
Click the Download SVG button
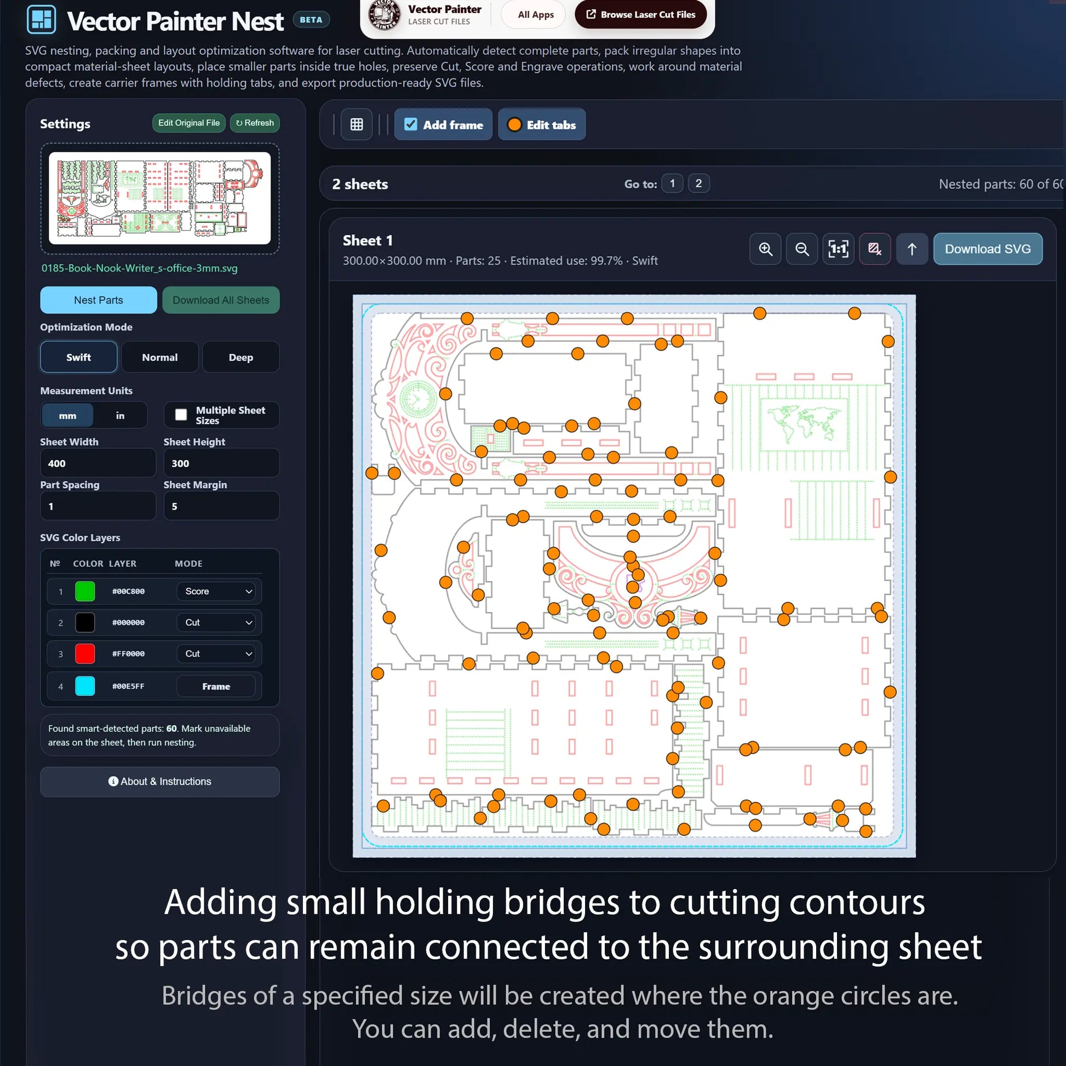[988, 249]
